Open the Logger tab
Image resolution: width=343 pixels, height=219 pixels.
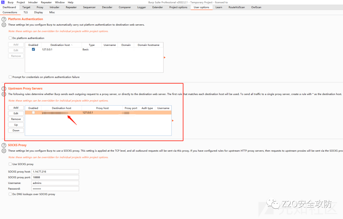[142, 7]
